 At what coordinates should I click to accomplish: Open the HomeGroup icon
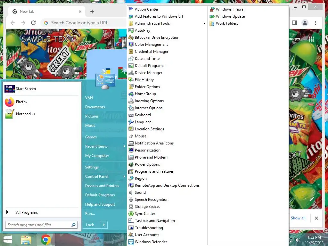click(x=131, y=94)
